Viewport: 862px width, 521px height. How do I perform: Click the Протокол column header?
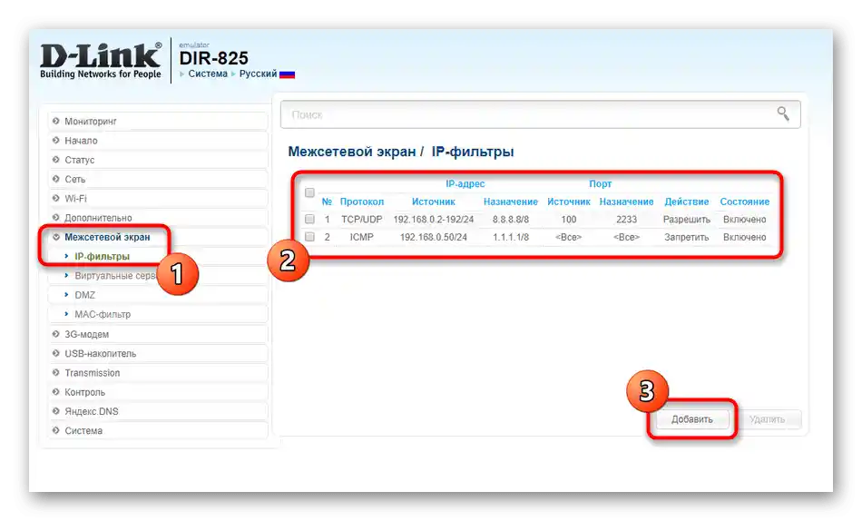pos(362,202)
